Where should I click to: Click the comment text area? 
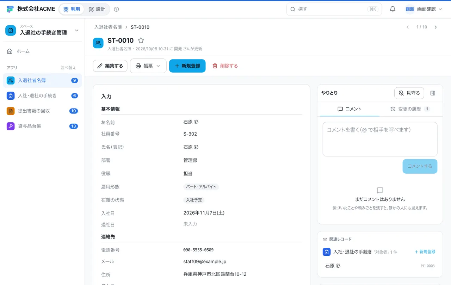pyautogui.click(x=380, y=139)
